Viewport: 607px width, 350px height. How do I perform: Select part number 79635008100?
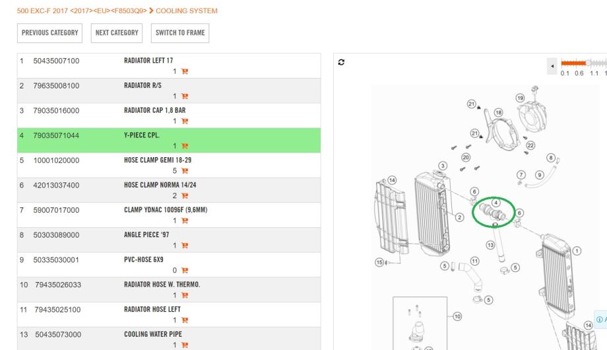[56, 86]
